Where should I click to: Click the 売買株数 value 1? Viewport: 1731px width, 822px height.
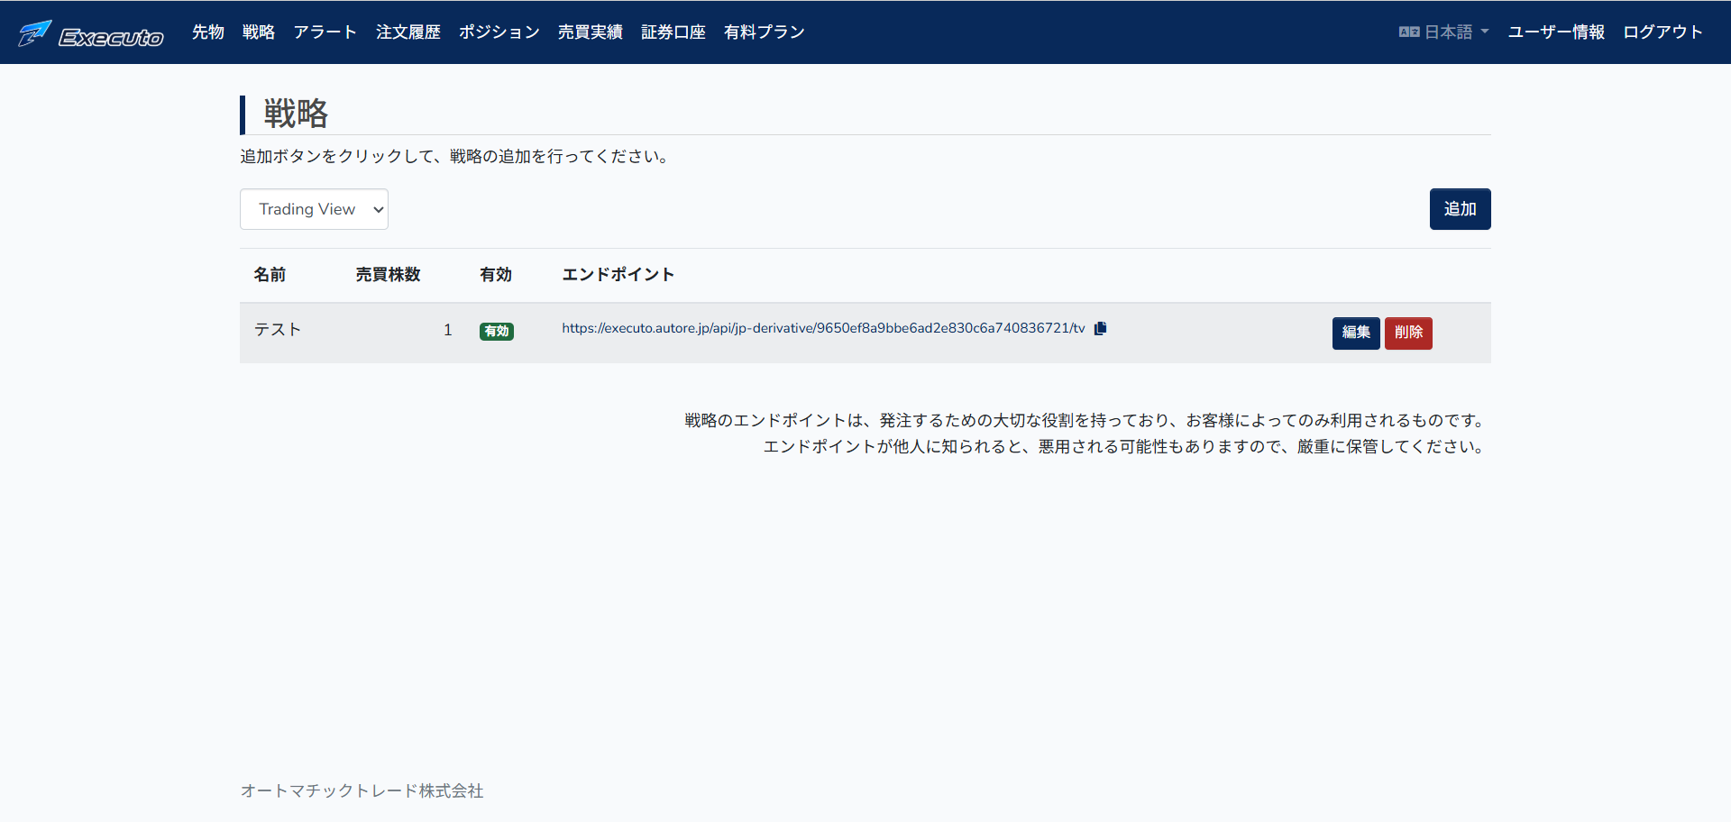tap(447, 330)
